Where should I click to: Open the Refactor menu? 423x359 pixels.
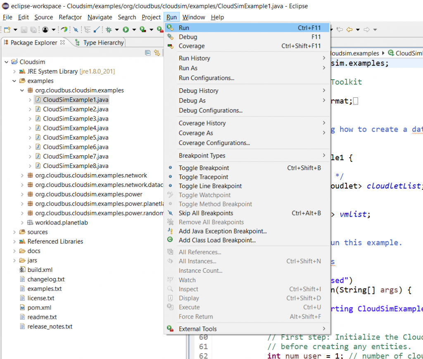(x=70, y=17)
